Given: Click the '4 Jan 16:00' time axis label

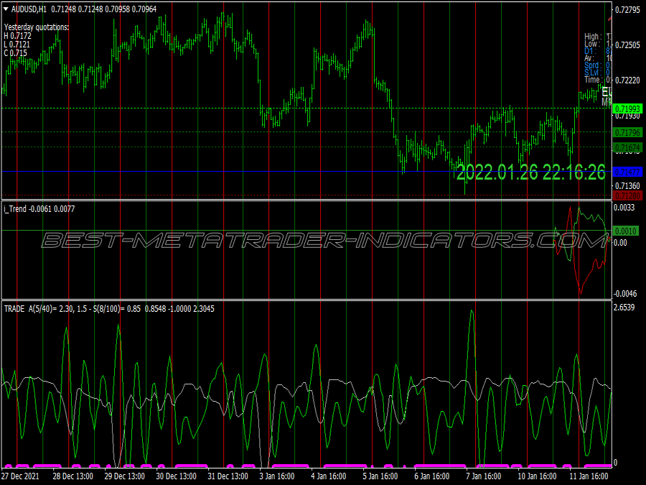Looking at the screenshot, I should point(328,476).
